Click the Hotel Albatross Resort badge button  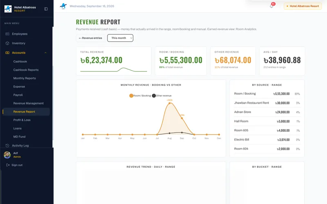click(x=302, y=6)
